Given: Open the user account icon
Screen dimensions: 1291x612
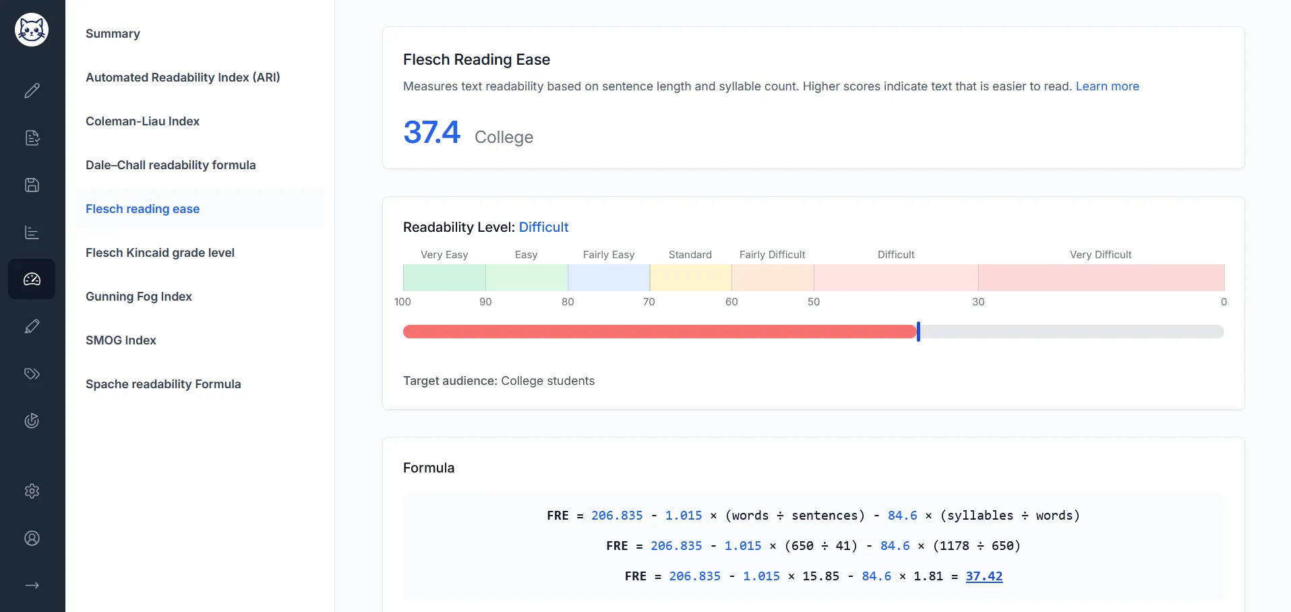Looking at the screenshot, I should coord(32,538).
